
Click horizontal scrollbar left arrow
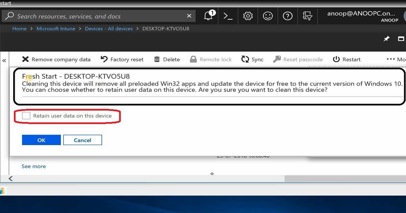point(10,179)
